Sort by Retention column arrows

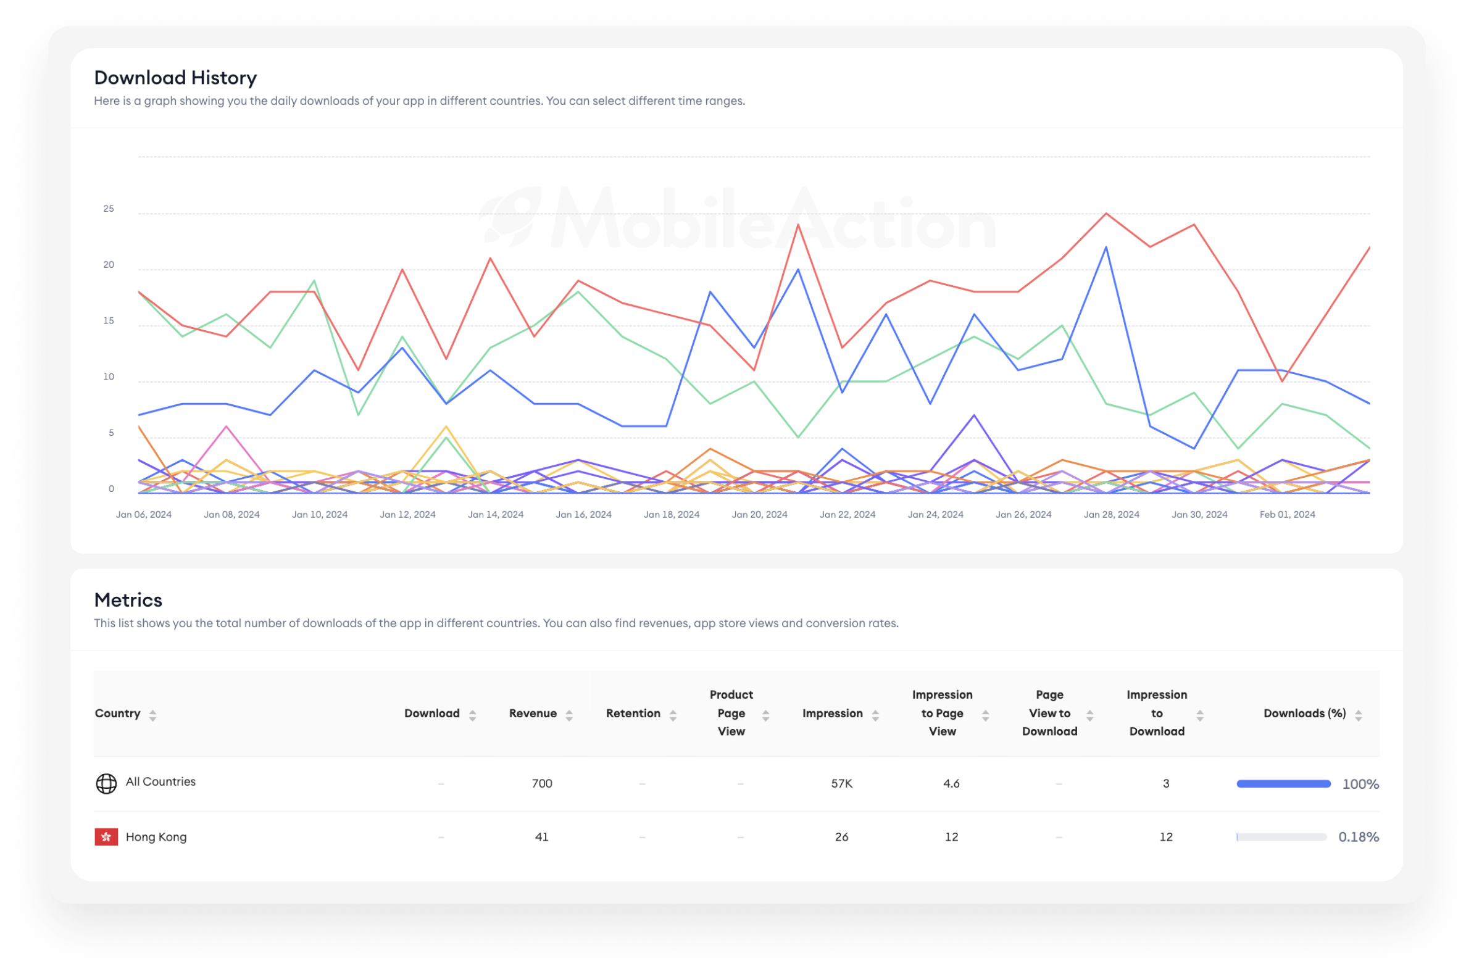coord(673,715)
